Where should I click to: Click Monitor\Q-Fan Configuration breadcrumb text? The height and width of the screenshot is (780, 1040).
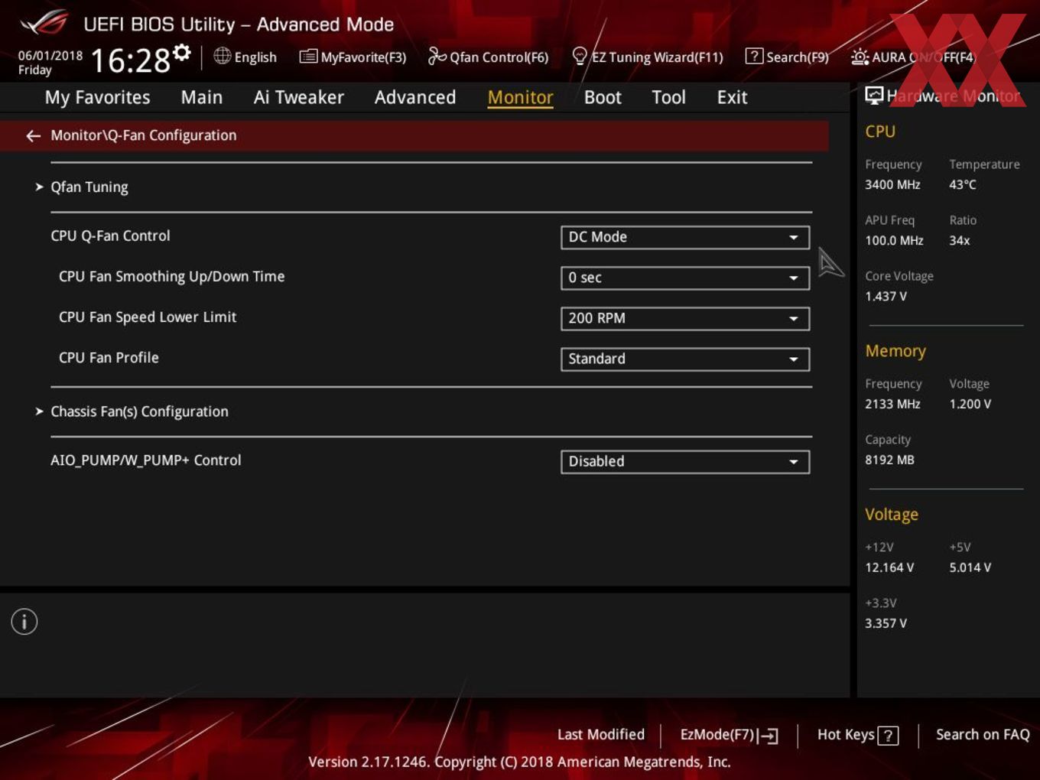point(144,135)
